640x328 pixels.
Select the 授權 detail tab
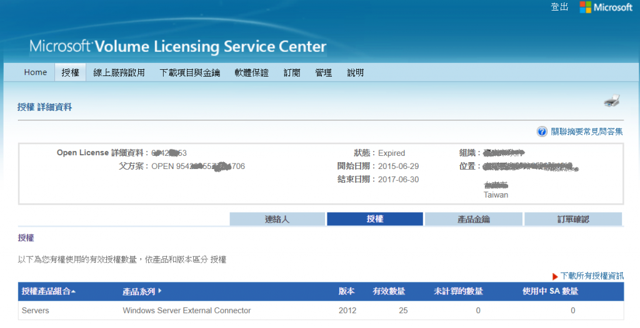click(375, 219)
